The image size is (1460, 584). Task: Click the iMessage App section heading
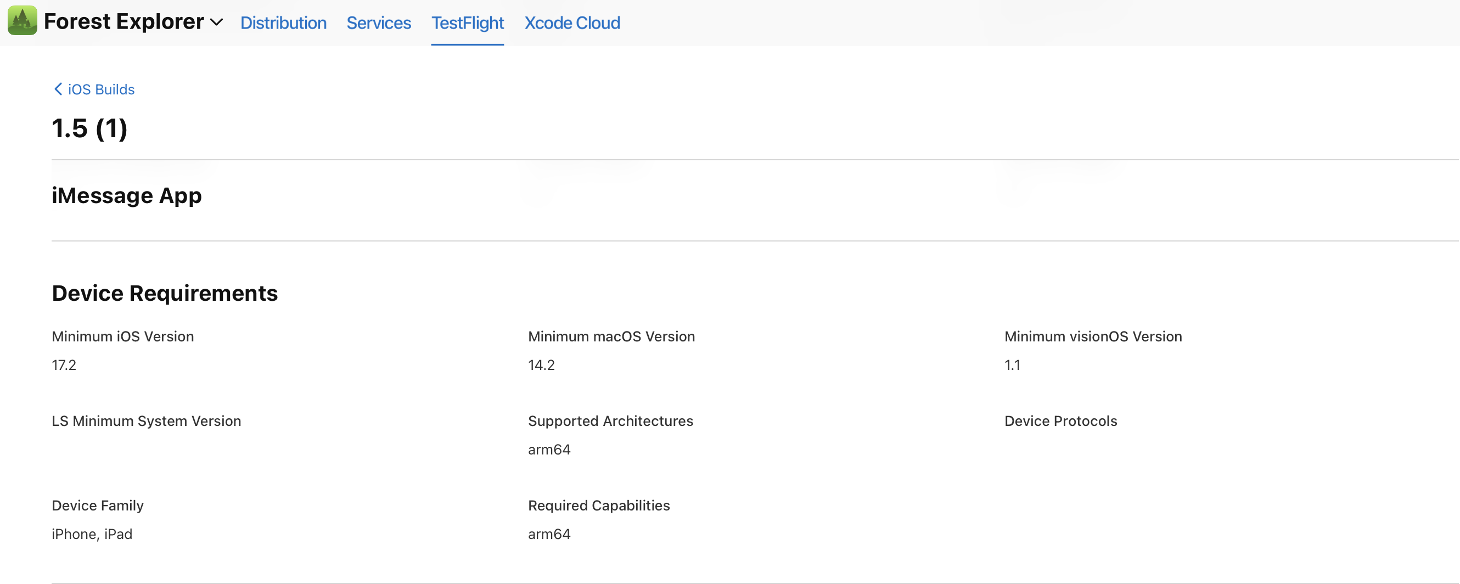(126, 195)
